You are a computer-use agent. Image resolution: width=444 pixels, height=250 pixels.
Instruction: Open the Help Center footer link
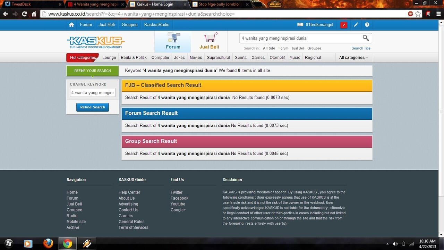click(x=129, y=192)
